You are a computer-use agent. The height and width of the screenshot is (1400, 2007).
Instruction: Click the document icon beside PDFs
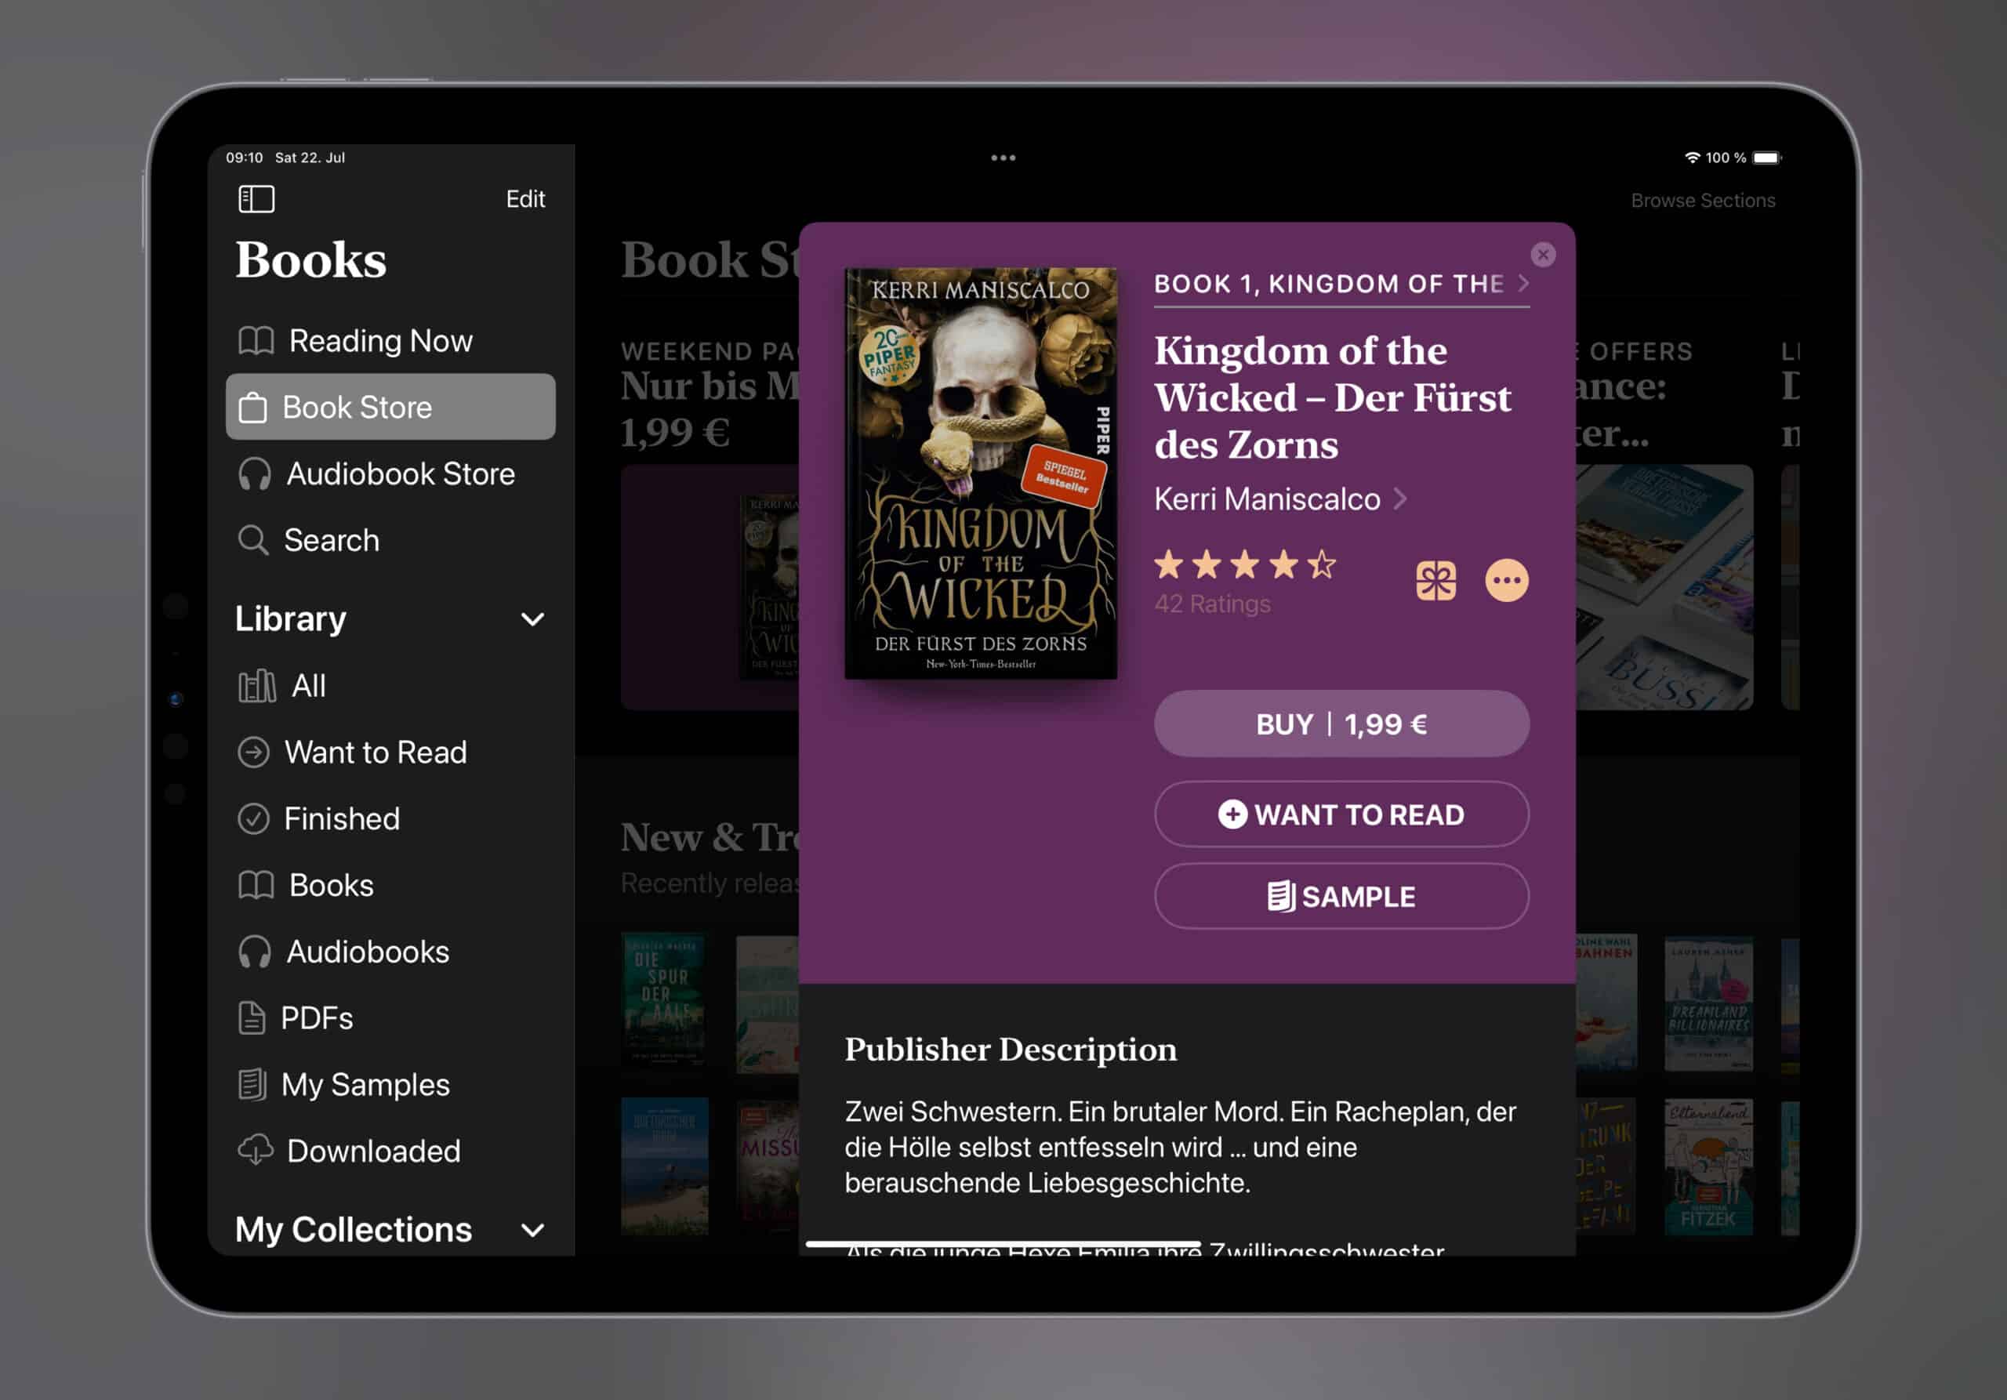click(252, 1018)
